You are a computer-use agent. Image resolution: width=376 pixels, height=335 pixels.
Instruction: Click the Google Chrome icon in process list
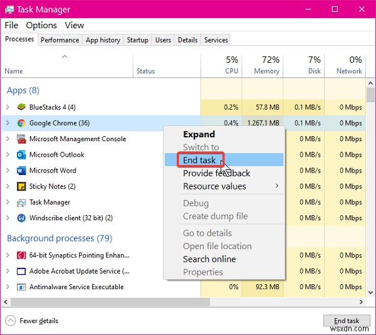tap(21, 123)
